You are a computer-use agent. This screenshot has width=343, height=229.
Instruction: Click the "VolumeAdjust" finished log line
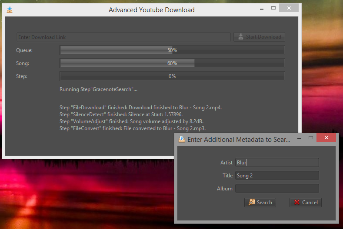(x=131, y=121)
